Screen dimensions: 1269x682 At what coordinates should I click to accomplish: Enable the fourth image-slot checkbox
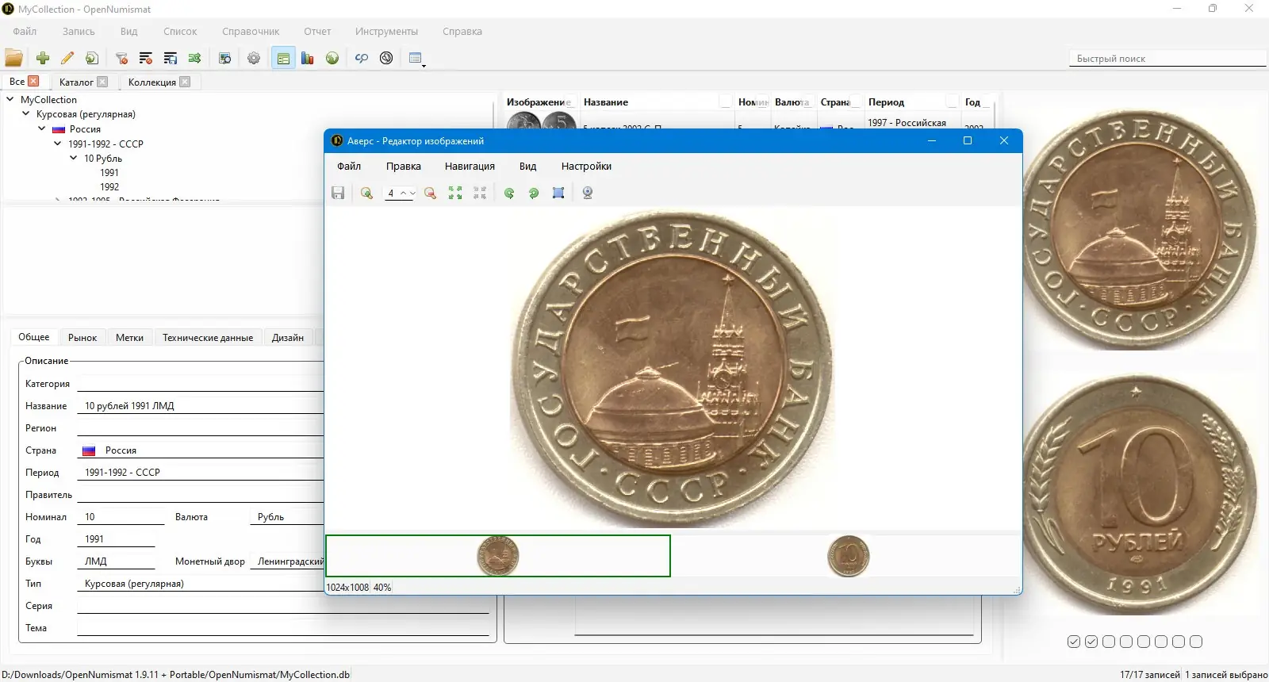pos(1126,642)
